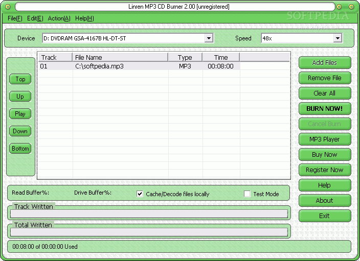Start burning with BURN NOW! button
360x261 pixels.
click(x=325, y=108)
